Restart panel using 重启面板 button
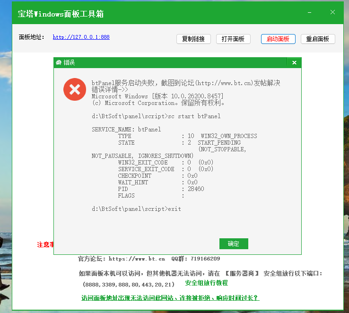The width and height of the screenshot is (349, 313). point(318,39)
